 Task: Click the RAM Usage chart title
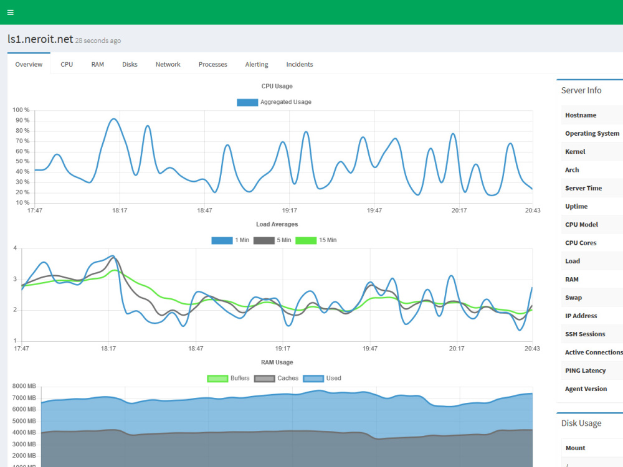click(x=277, y=362)
